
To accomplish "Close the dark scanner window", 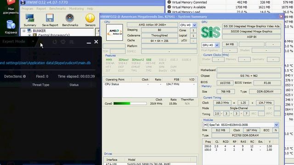I will tap(96, 42).
